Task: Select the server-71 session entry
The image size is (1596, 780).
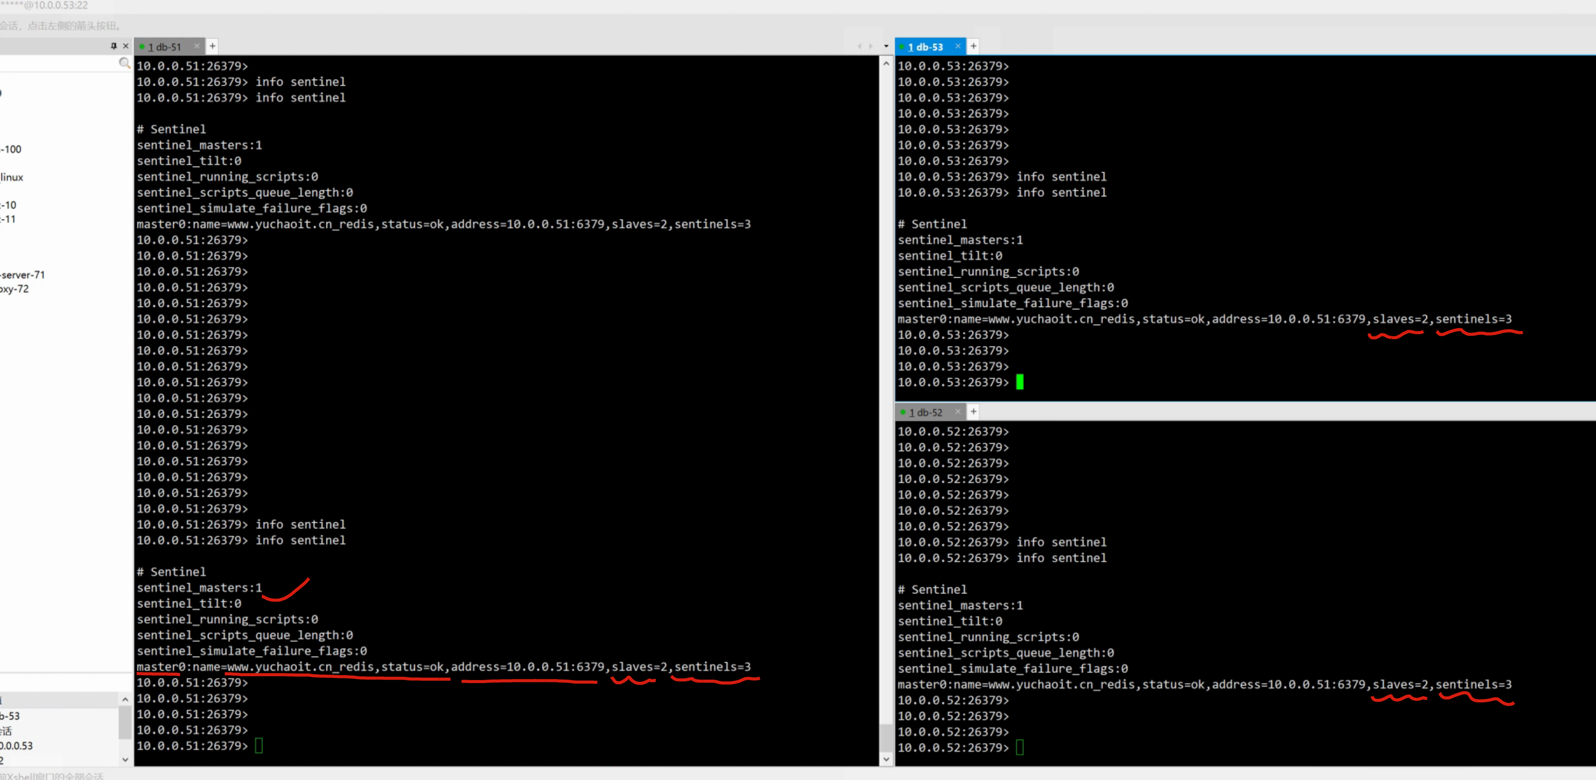Action: click(23, 275)
